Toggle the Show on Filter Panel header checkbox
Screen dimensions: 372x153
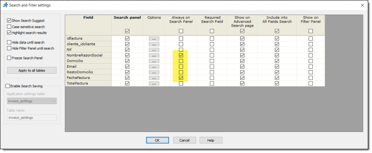tap(310, 31)
